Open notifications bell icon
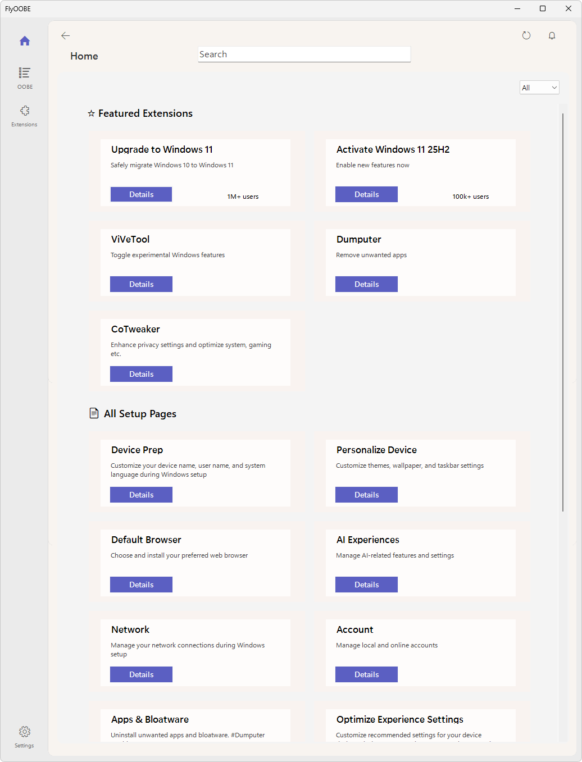The image size is (582, 762). [552, 35]
